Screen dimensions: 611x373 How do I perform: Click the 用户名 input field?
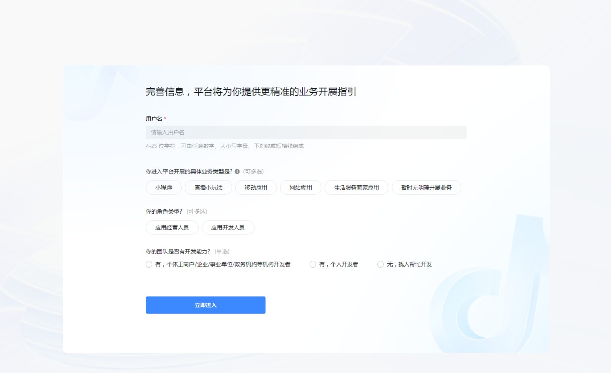coord(305,132)
